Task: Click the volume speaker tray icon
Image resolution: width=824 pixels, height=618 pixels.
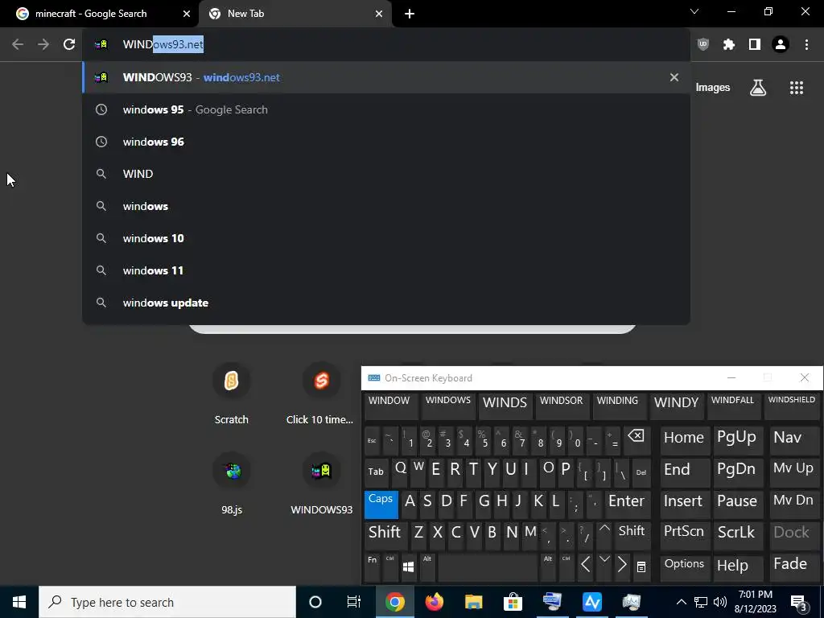Action: coord(720,602)
